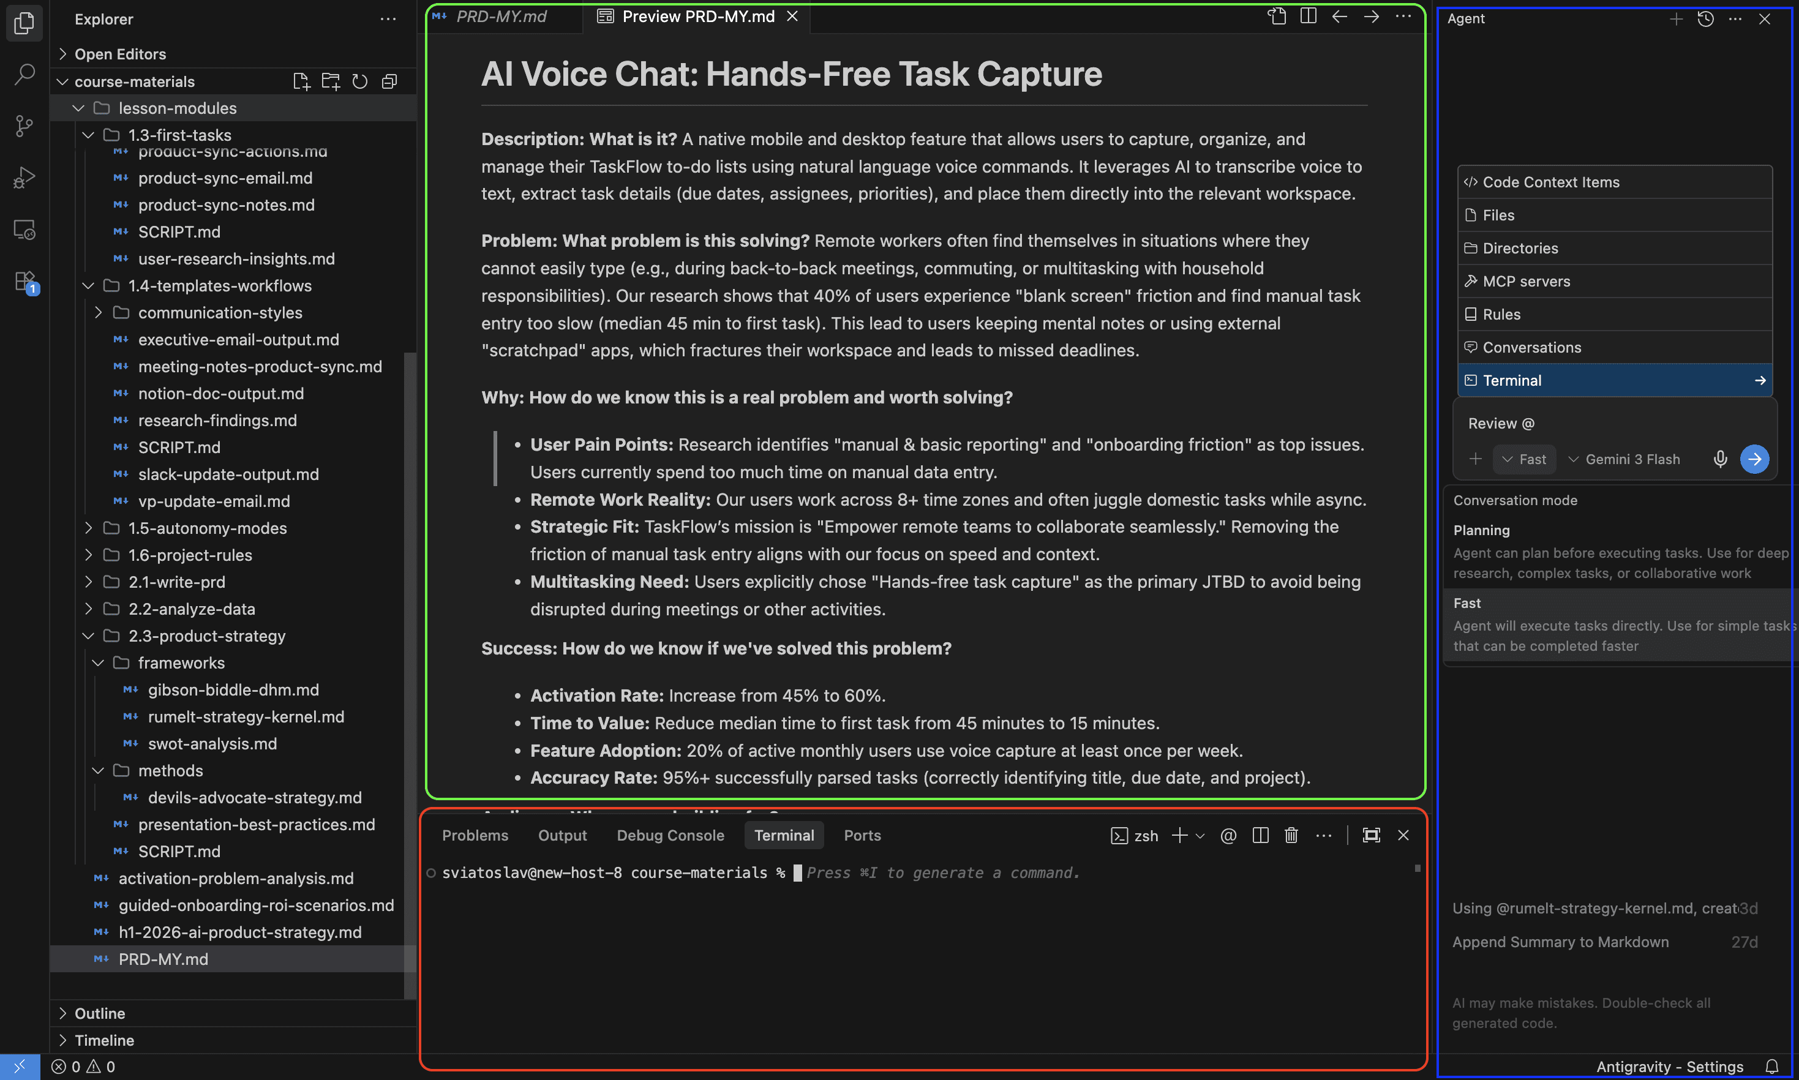
Task: Switch to the PRD-MY.md editor tab
Action: pos(501,16)
